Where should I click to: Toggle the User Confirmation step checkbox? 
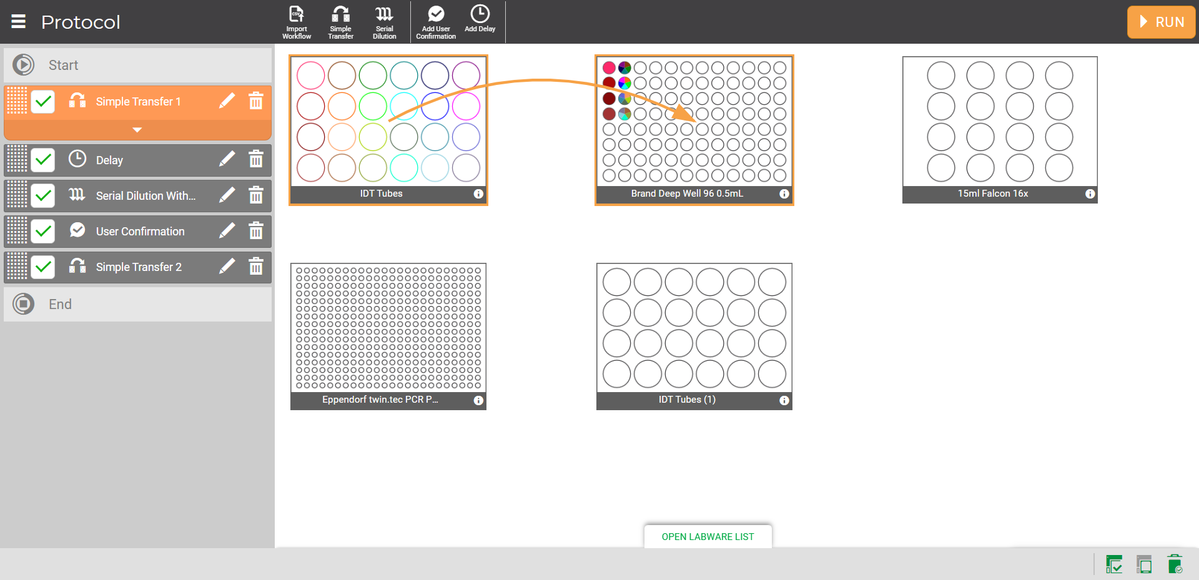(43, 232)
